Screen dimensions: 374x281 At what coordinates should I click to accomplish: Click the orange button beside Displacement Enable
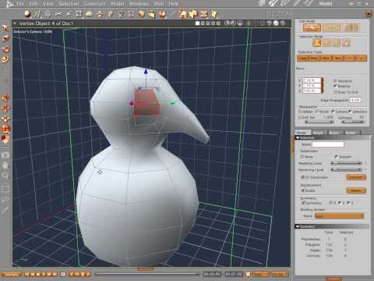[x=356, y=190]
